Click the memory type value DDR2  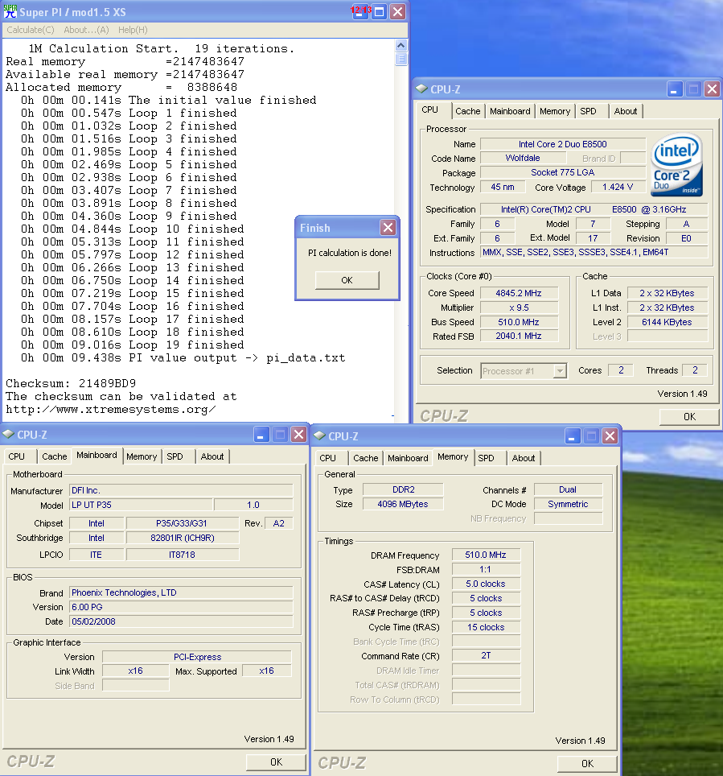tap(403, 489)
